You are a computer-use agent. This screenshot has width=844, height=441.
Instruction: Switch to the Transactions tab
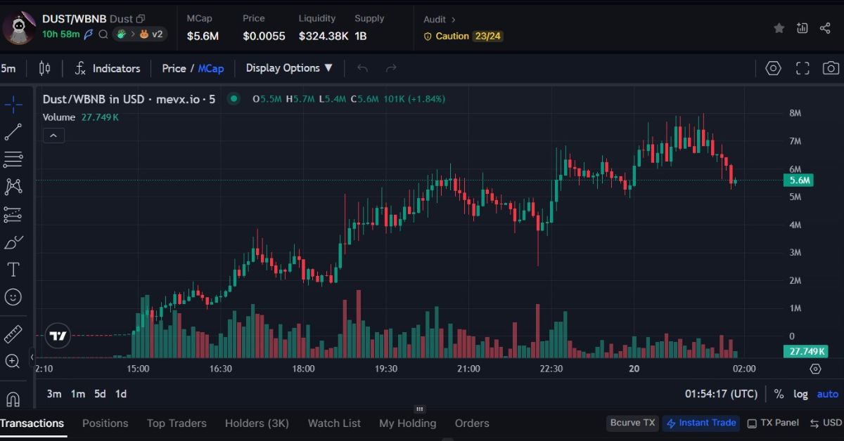tap(32, 423)
